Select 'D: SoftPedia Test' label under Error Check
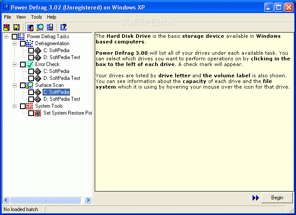This screenshot has height=215, width=296. click(62, 78)
